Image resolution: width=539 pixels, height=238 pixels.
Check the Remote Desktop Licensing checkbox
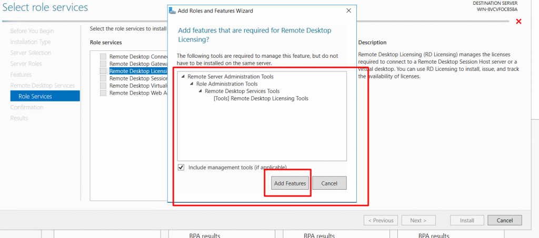tap(103, 71)
